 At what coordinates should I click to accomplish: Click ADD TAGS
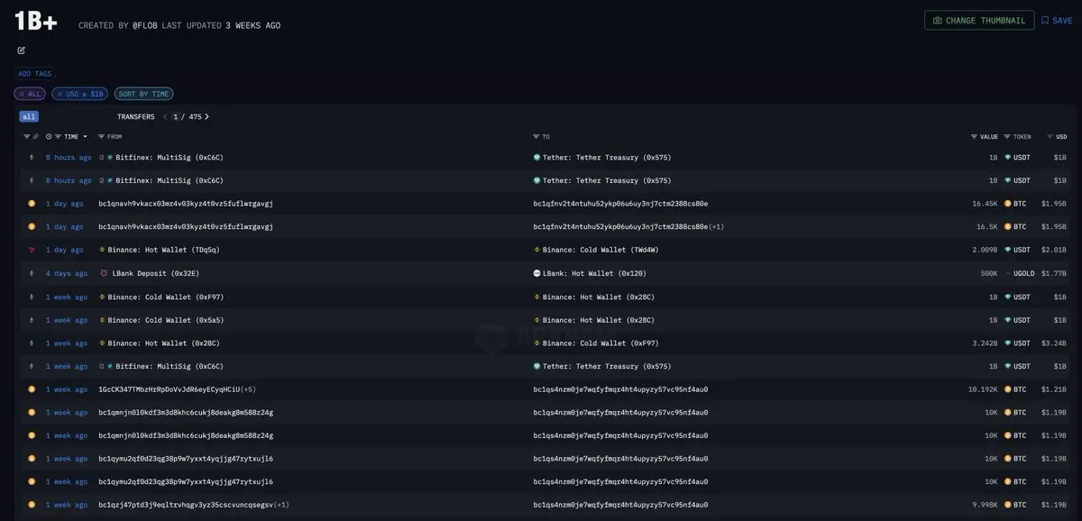tap(33, 74)
